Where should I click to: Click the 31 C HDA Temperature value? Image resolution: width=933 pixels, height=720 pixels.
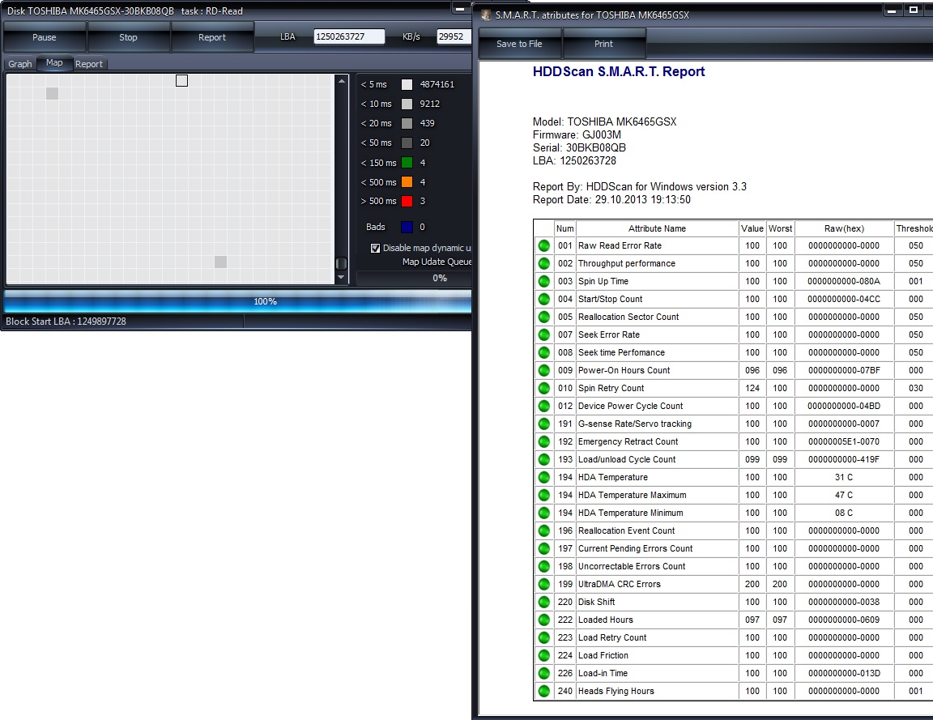(x=844, y=477)
